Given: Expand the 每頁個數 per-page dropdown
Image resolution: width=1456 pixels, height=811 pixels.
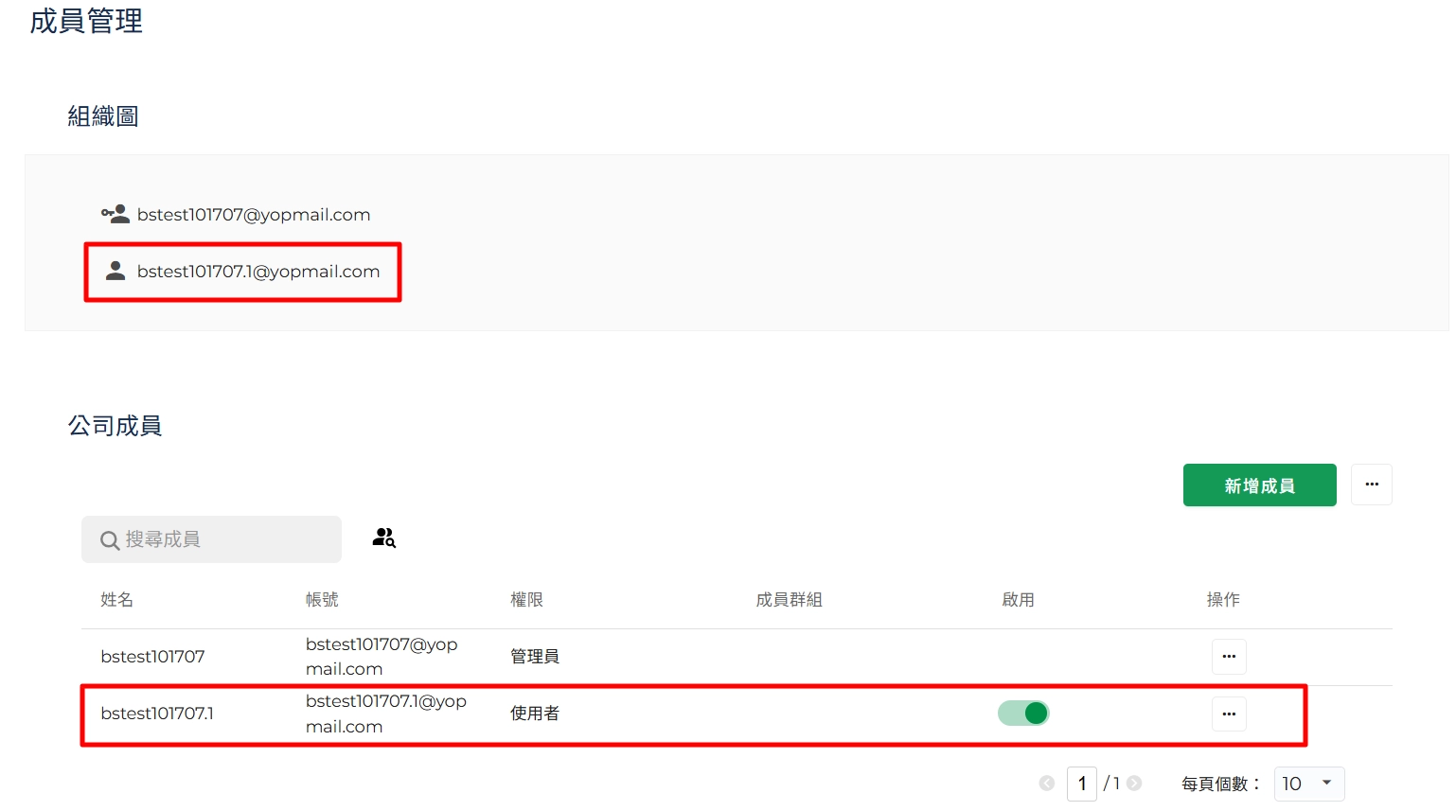Looking at the screenshot, I should (1308, 784).
